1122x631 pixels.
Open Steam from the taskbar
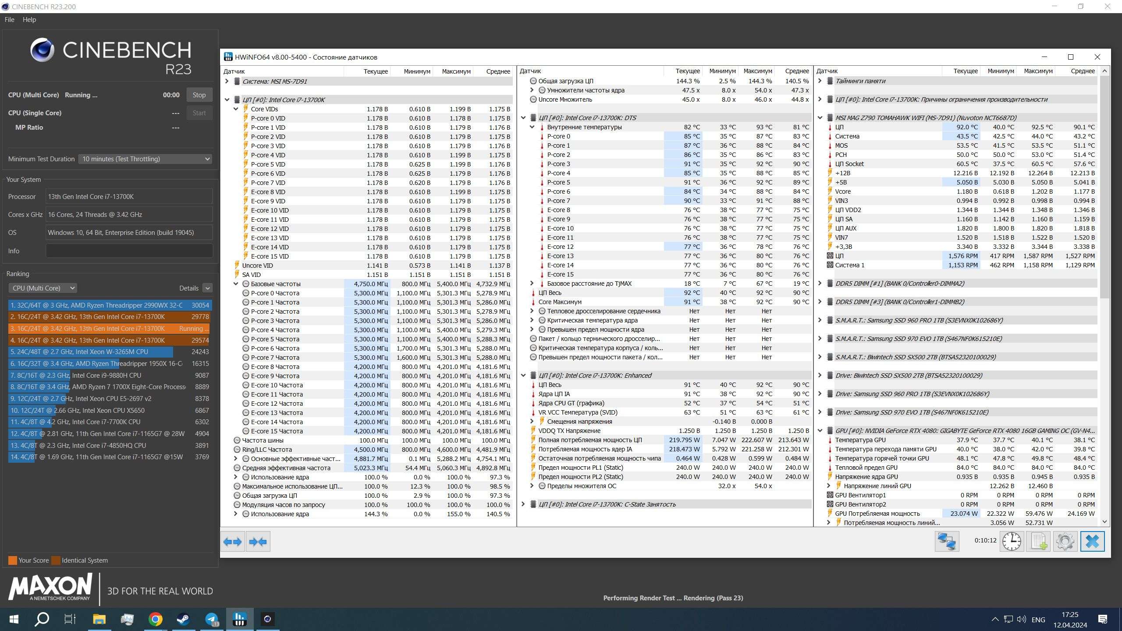coord(183,619)
